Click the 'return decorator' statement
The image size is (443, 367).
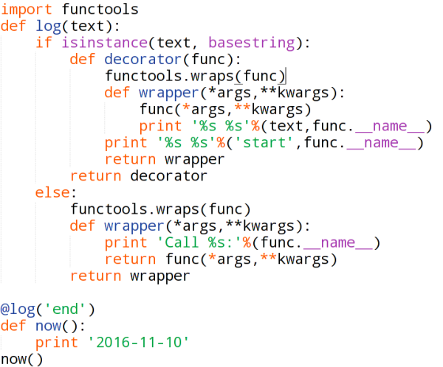click(139, 176)
